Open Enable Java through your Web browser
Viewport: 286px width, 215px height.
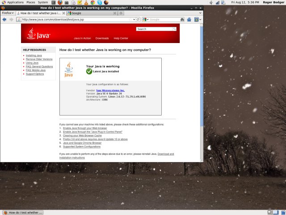(x=85, y=128)
